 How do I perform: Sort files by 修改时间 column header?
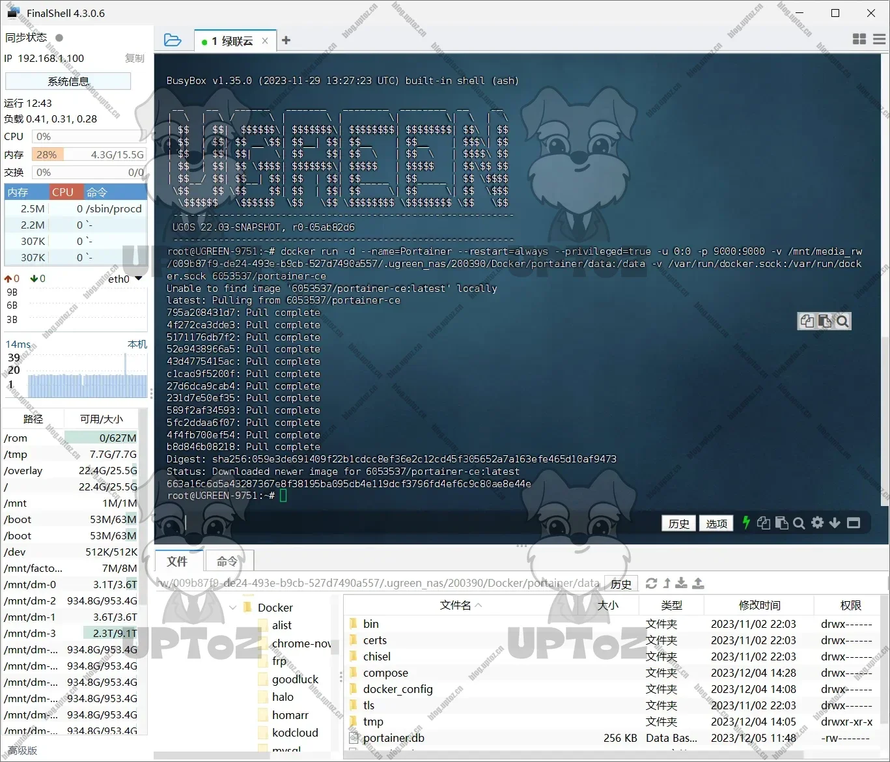[759, 605]
